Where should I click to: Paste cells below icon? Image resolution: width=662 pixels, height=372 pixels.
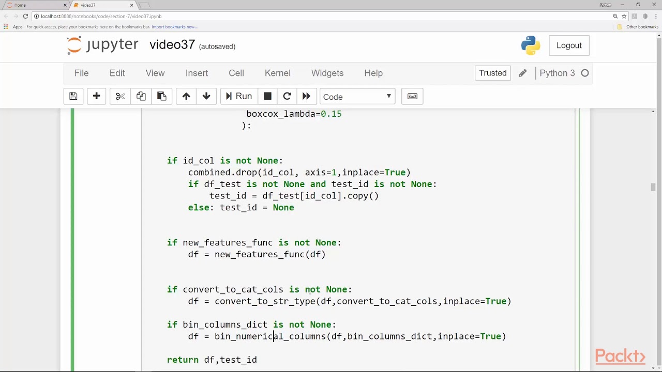(161, 97)
